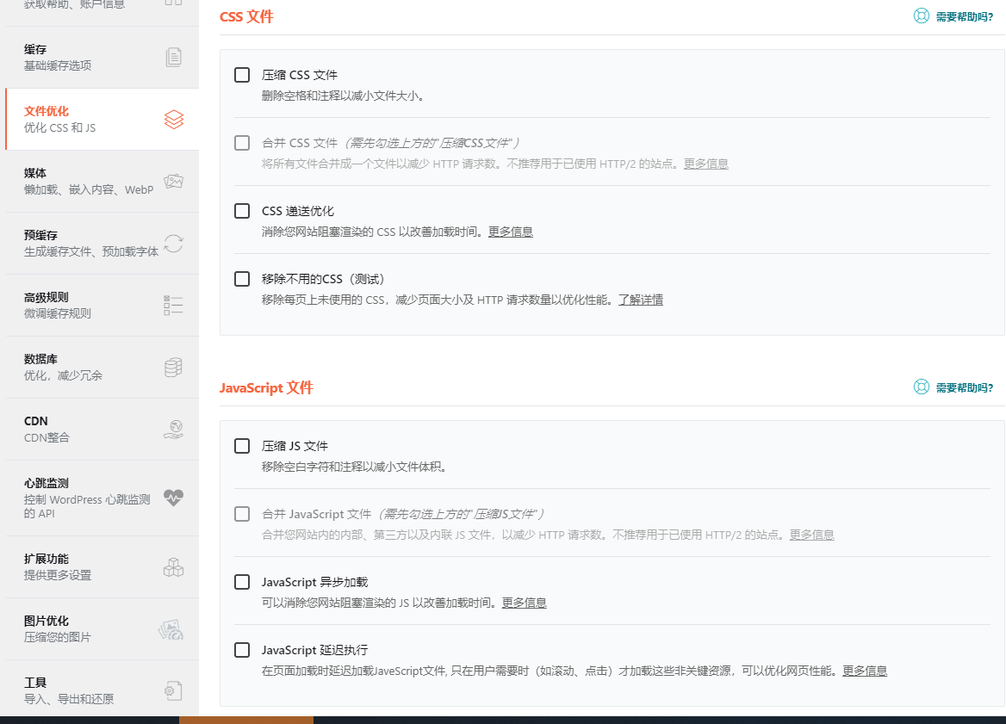Click the lifebuoy icon beside CSS 文件 help

tap(922, 16)
